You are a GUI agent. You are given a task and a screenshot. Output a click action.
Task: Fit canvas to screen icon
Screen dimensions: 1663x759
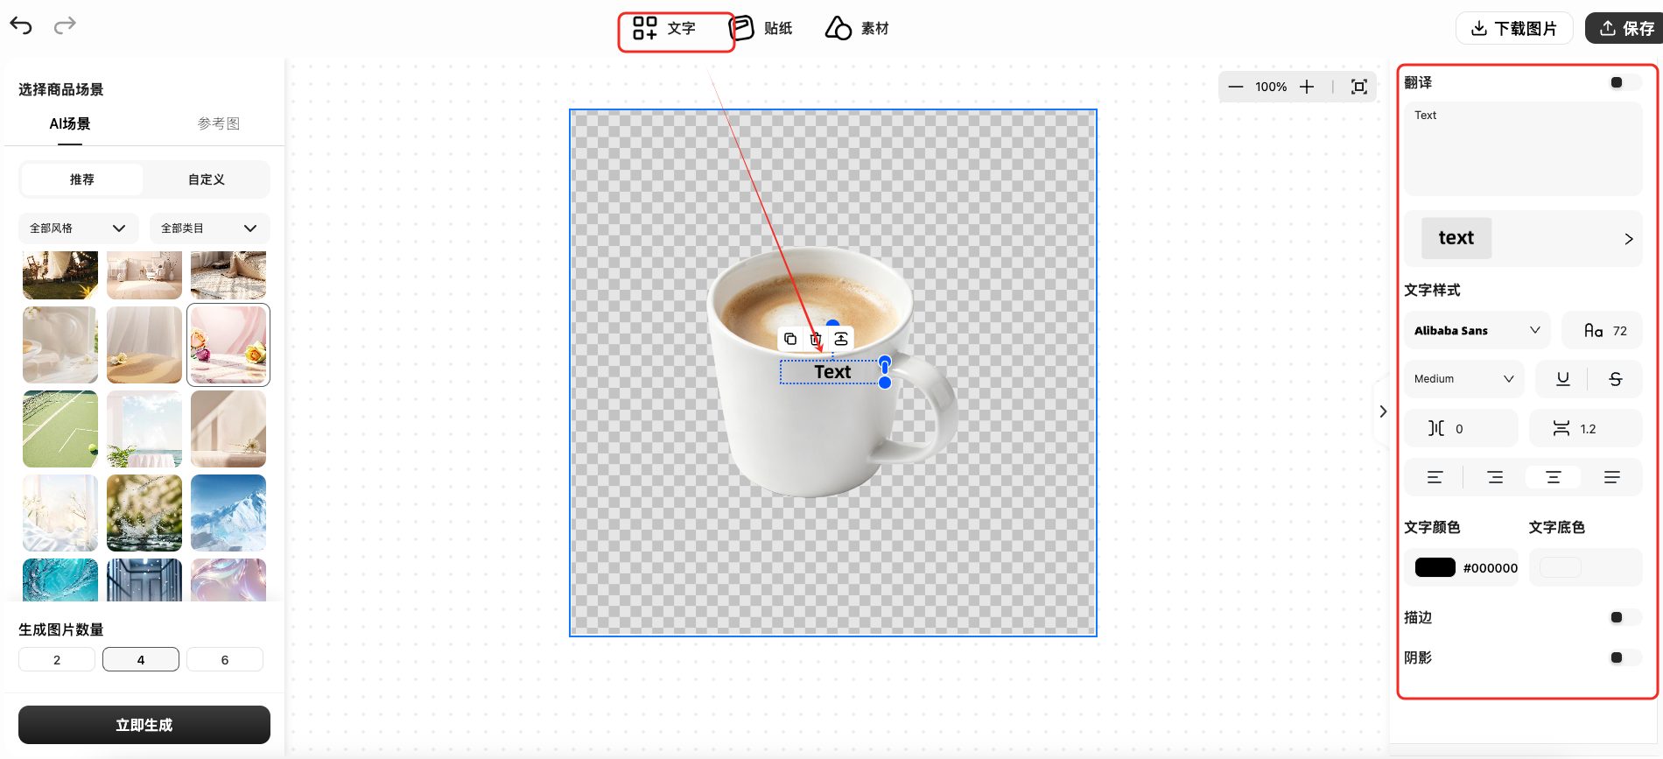(x=1358, y=87)
